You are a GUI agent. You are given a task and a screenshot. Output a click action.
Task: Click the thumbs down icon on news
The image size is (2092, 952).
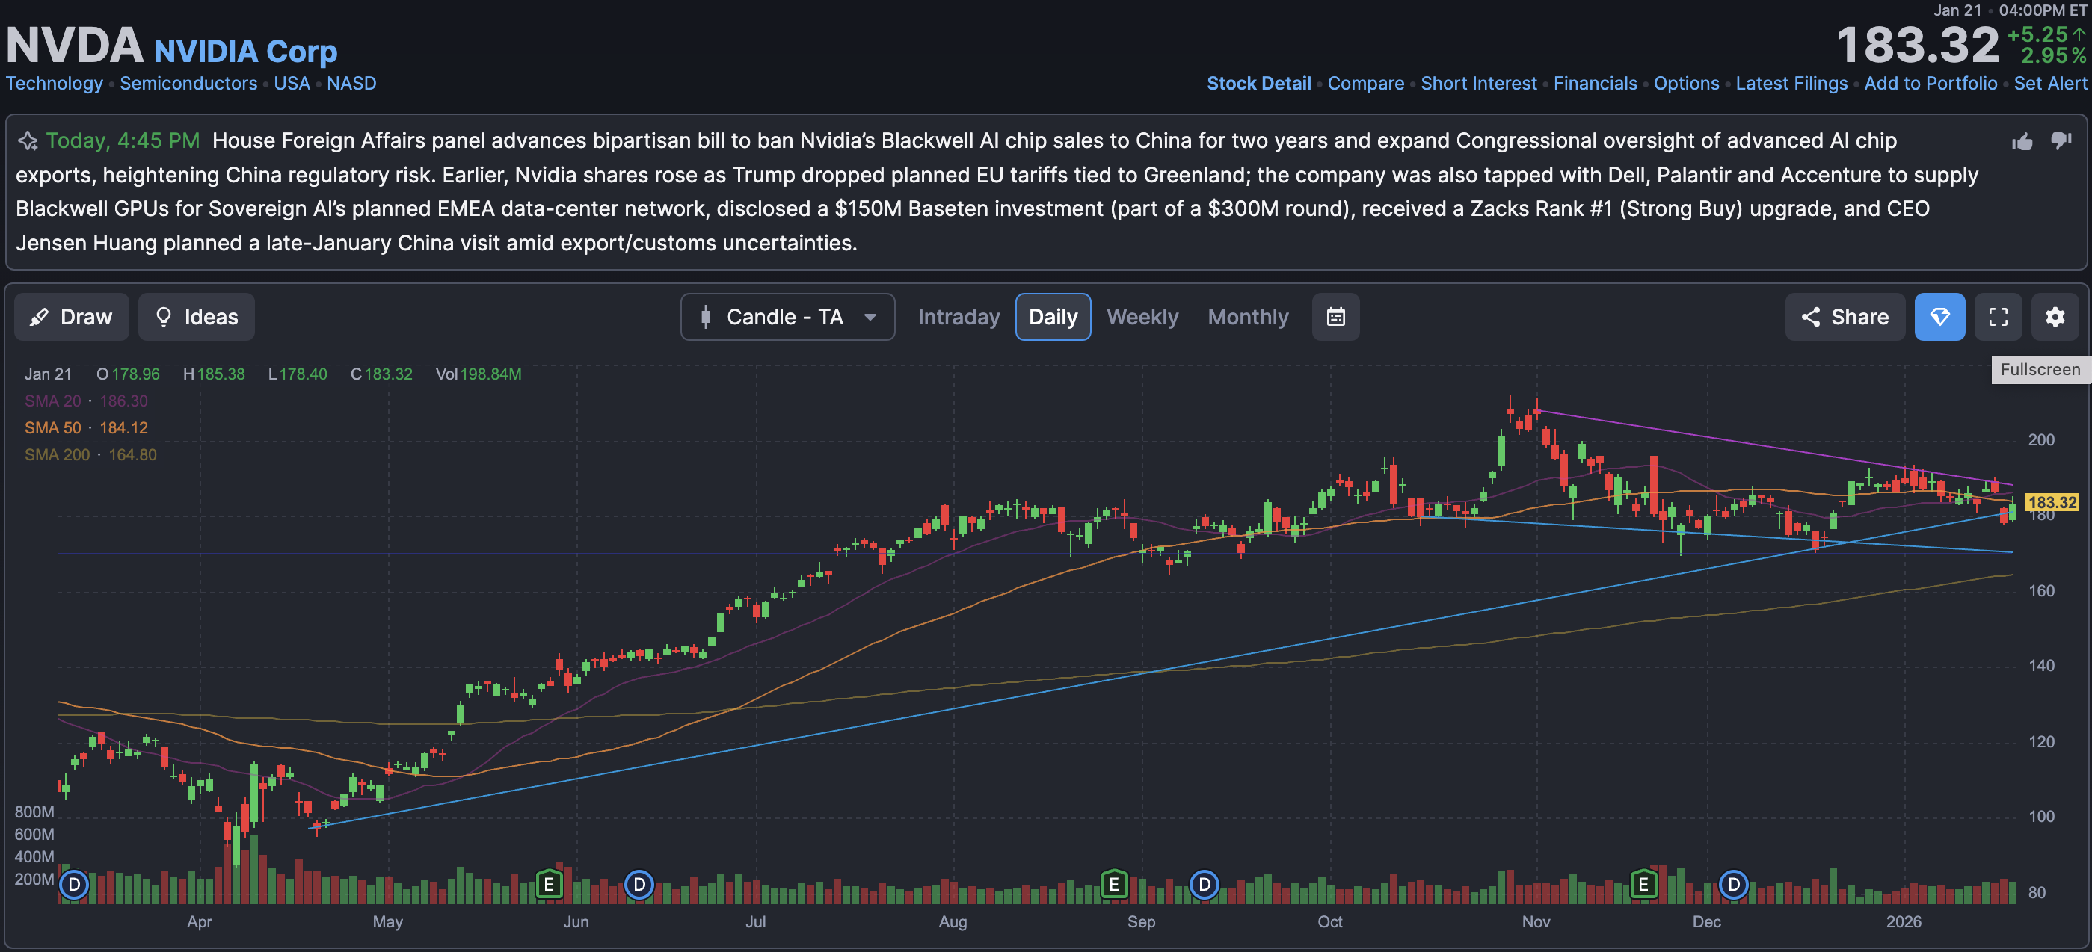point(2061,141)
